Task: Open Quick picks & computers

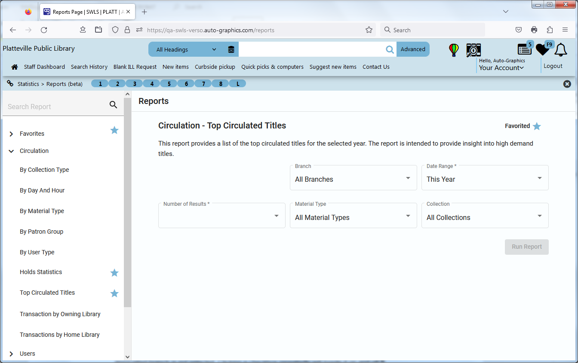Action: 272,67
